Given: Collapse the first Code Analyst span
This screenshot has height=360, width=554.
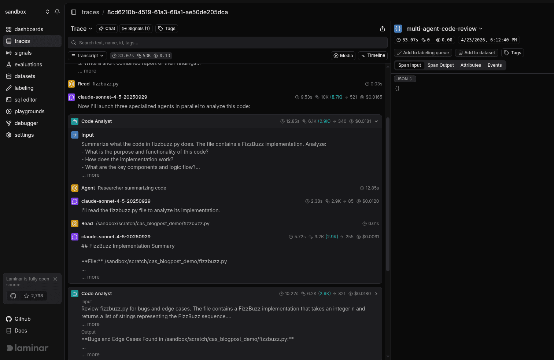Looking at the screenshot, I should [x=376, y=121].
